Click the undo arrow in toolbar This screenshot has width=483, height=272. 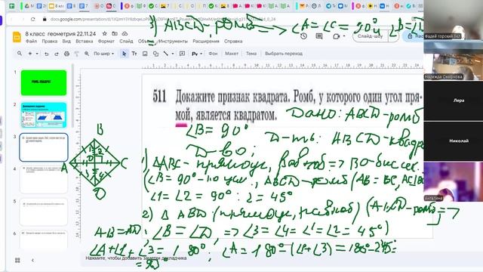(47, 54)
